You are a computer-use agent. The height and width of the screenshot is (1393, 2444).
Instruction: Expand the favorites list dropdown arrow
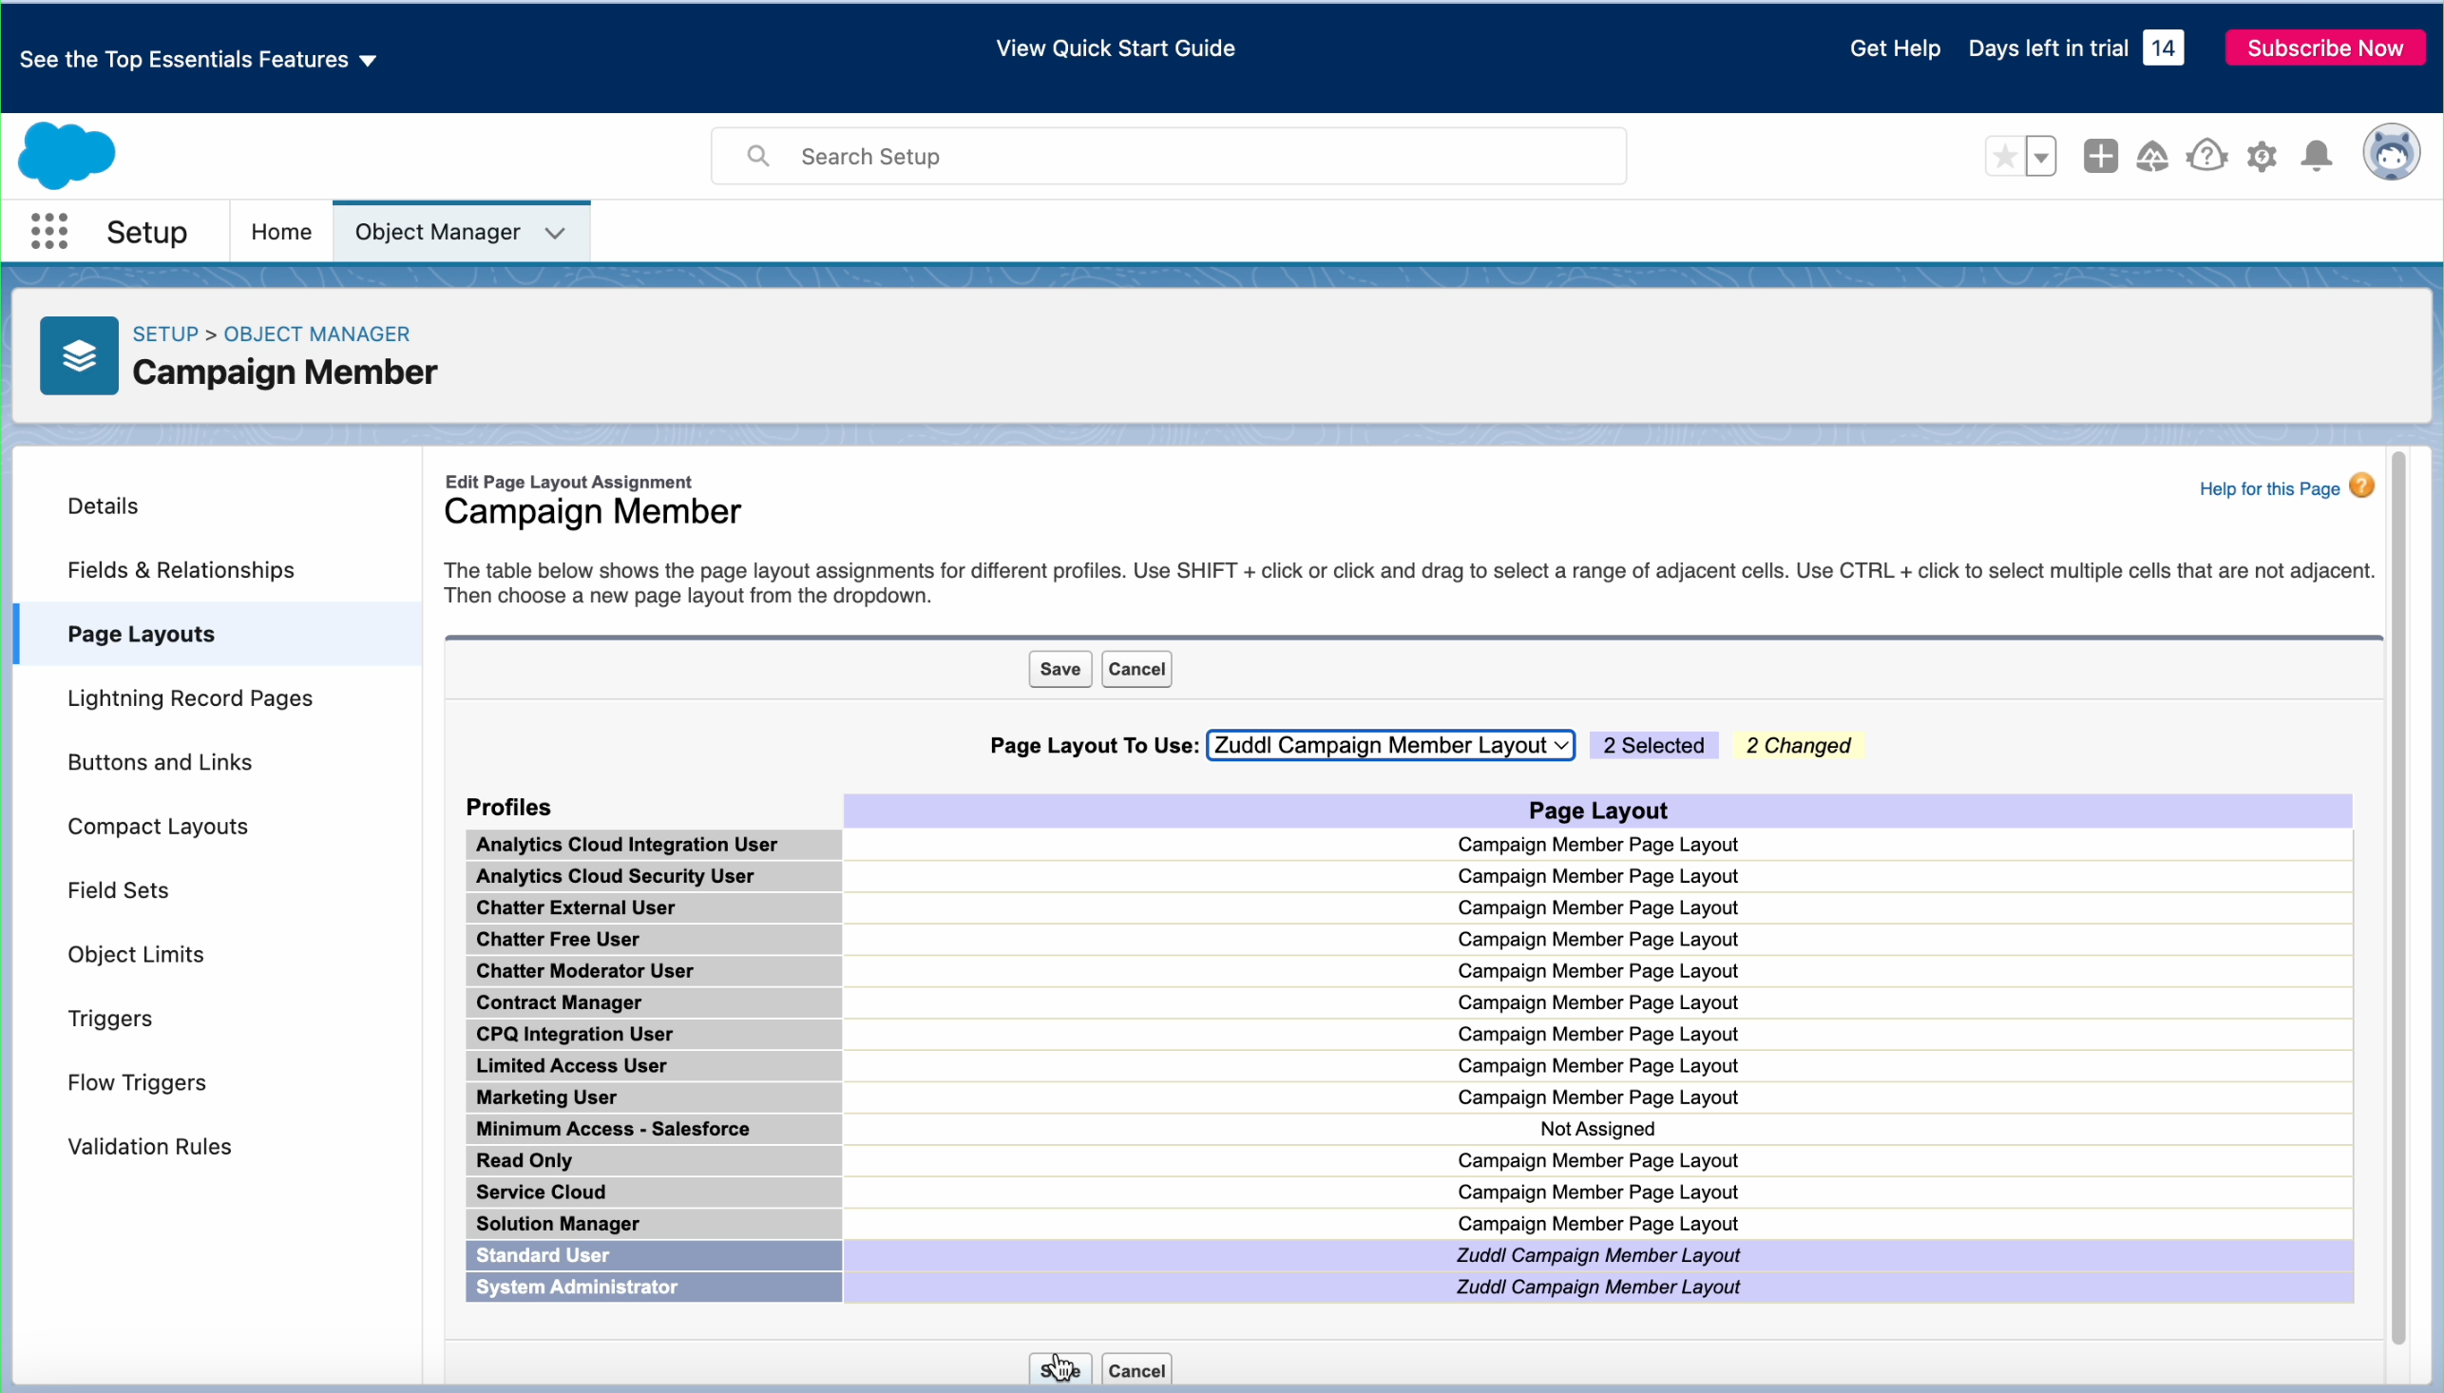2040,156
